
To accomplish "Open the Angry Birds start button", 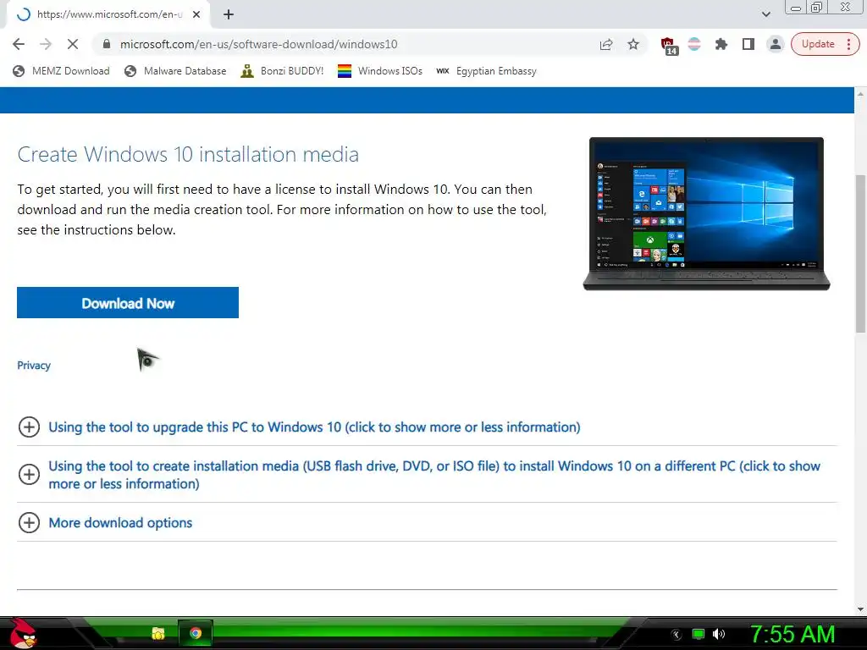I will pos(23,633).
